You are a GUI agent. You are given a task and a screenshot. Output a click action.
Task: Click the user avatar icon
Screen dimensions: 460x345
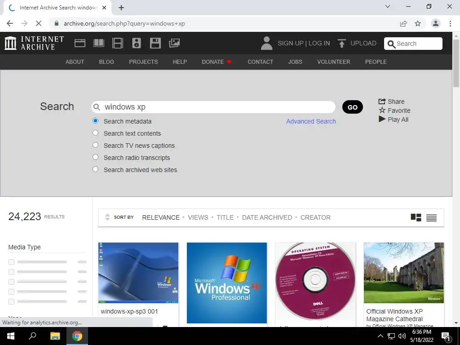266,43
